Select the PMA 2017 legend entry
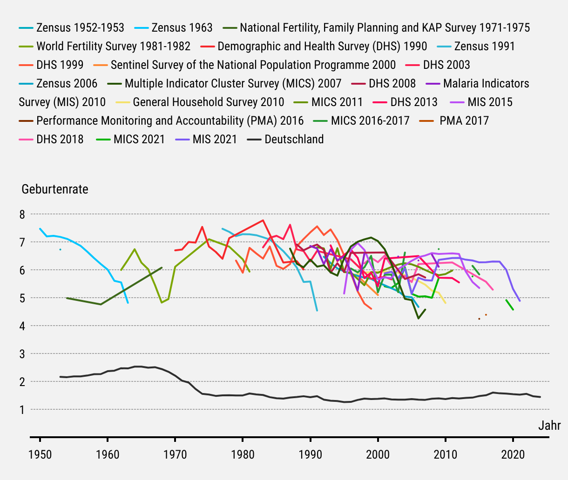The height and width of the screenshot is (480, 568). click(464, 121)
